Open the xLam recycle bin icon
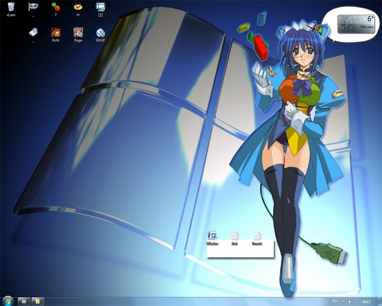Viewport: 382px width, 306px height. click(x=11, y=9)
